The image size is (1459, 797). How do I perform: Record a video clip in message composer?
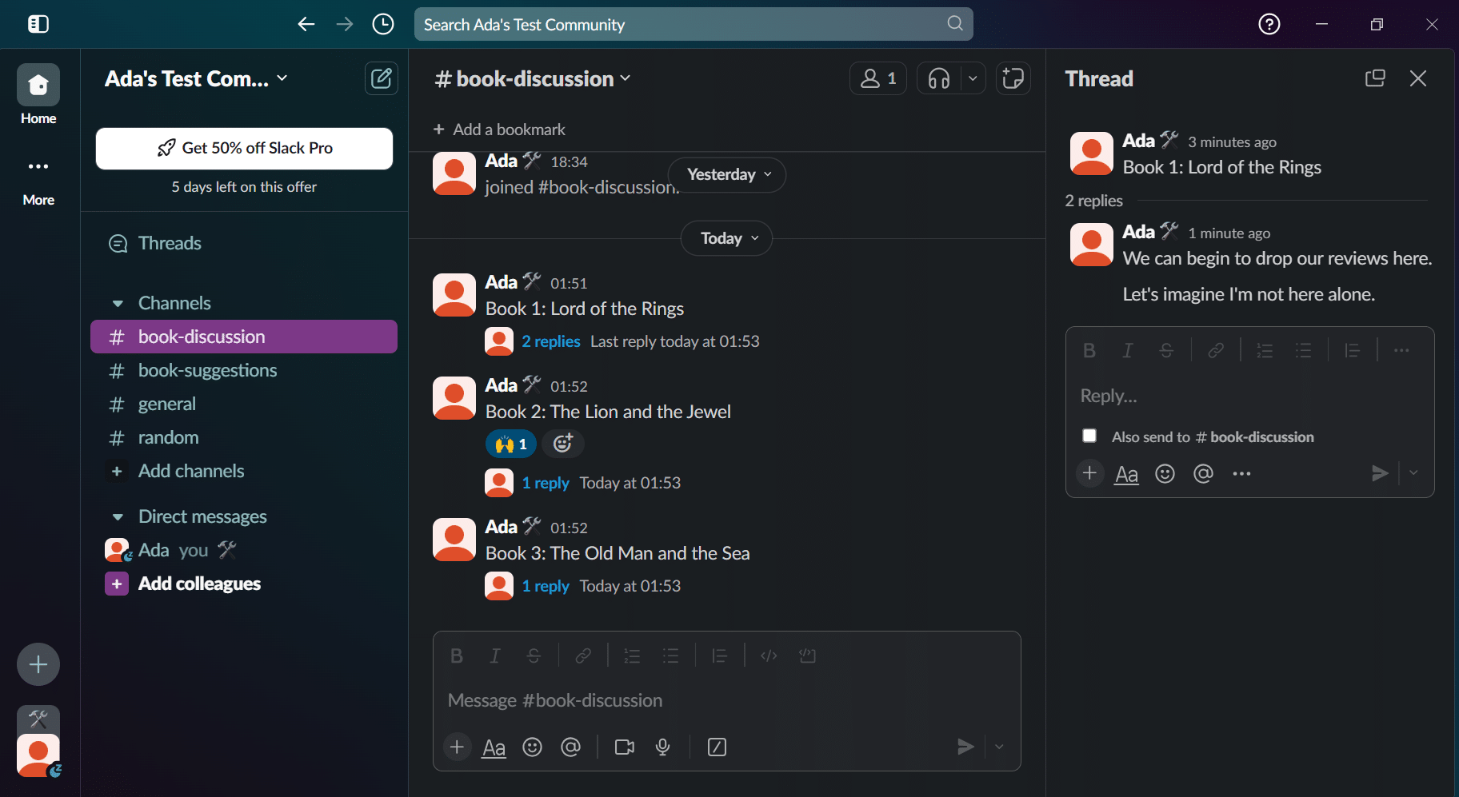[x=624, y=747]
